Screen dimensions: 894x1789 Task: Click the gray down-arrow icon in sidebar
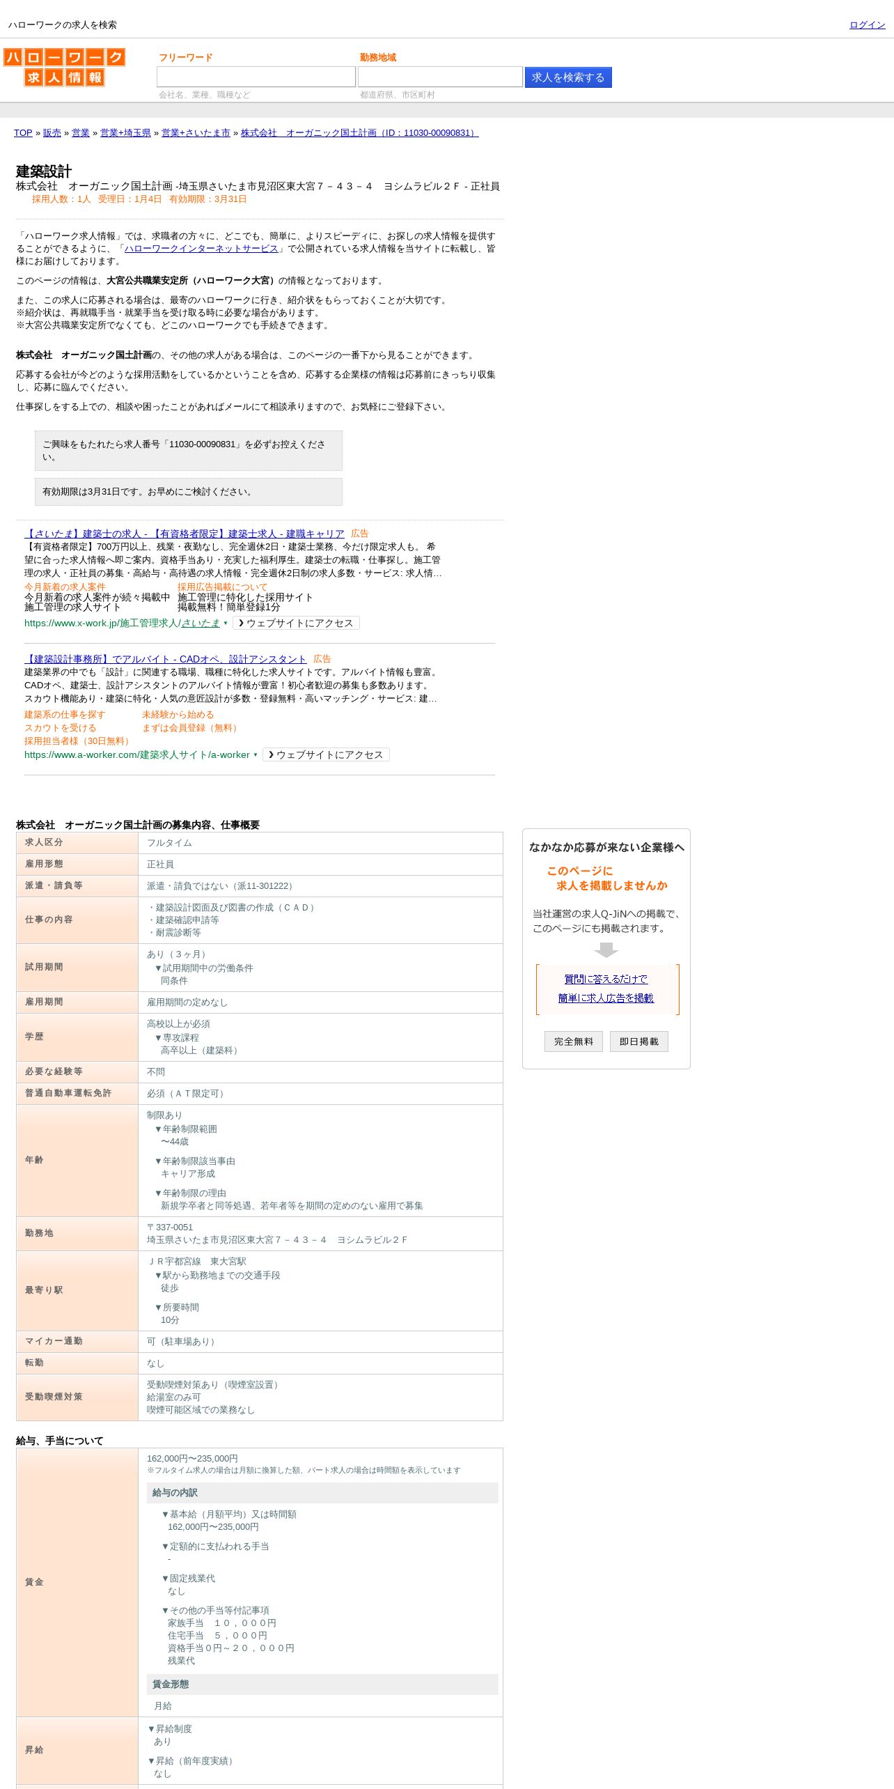pyautogui.click(x=606, y=950)
